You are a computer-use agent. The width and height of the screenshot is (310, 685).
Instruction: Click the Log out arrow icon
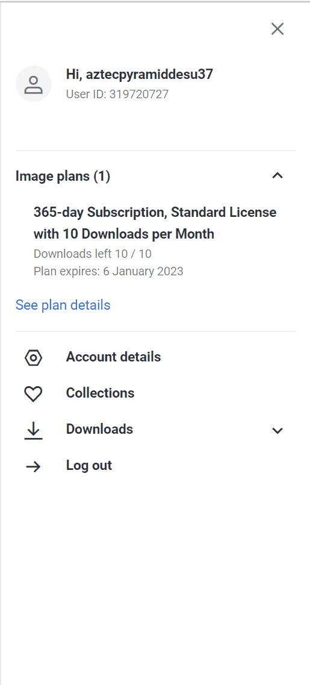tap(34, 467)
